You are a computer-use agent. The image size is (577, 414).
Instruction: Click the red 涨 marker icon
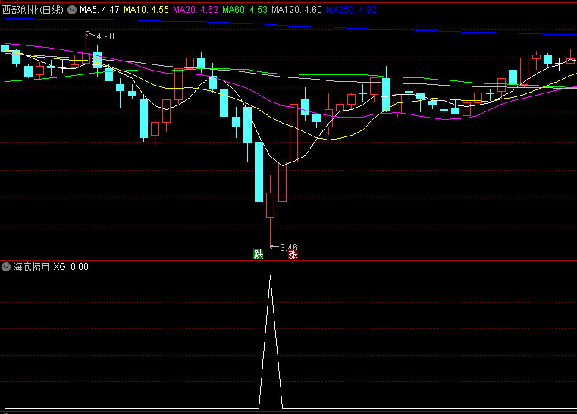point(293,254)
